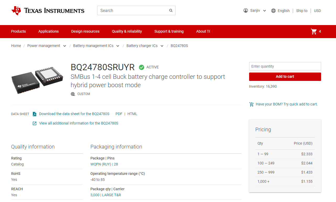Click the $1.433 price value
336x202 pixels.
coord(307,172)
